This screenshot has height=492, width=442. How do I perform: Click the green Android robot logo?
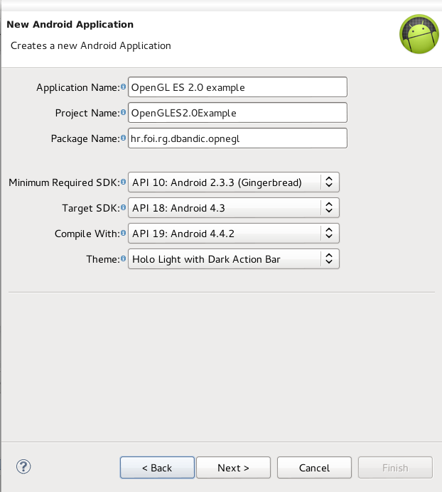click(419, 34)
